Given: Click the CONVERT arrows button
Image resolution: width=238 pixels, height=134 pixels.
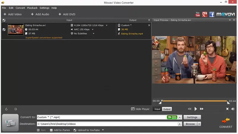Looking at the screenshot, I should point(226,123).
